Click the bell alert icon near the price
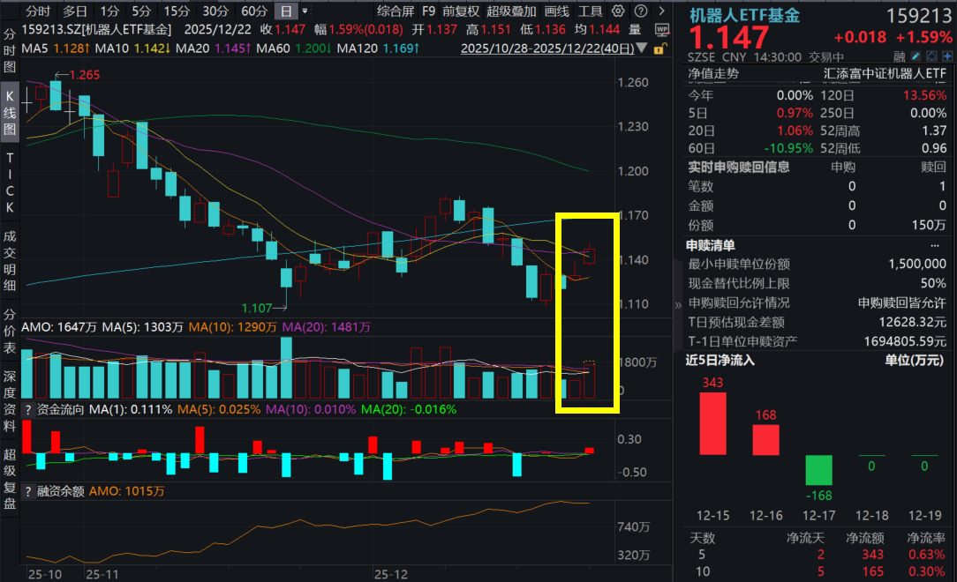 pos(931,56)
